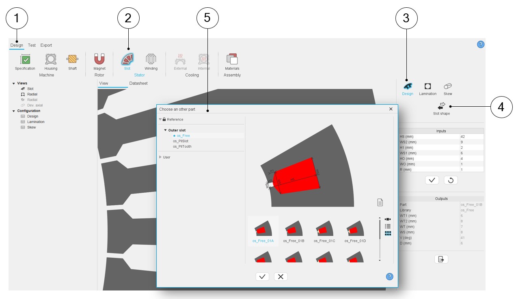This screenshot has height=299, width=516.
Task: Edit the H1 (mm) input value 2
Action: tap(471, 148)
